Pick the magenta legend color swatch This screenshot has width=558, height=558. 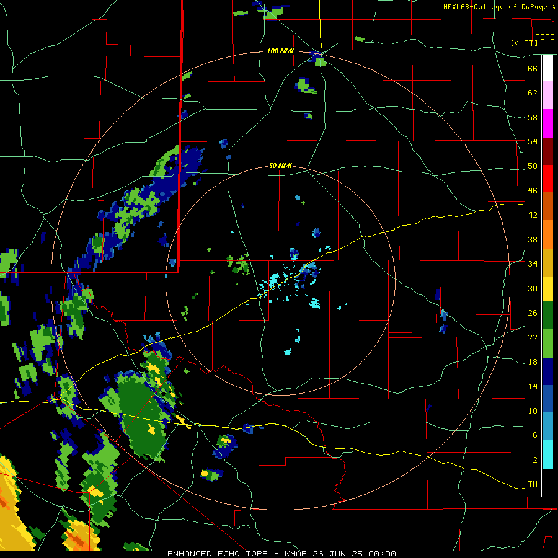[547, 123]
